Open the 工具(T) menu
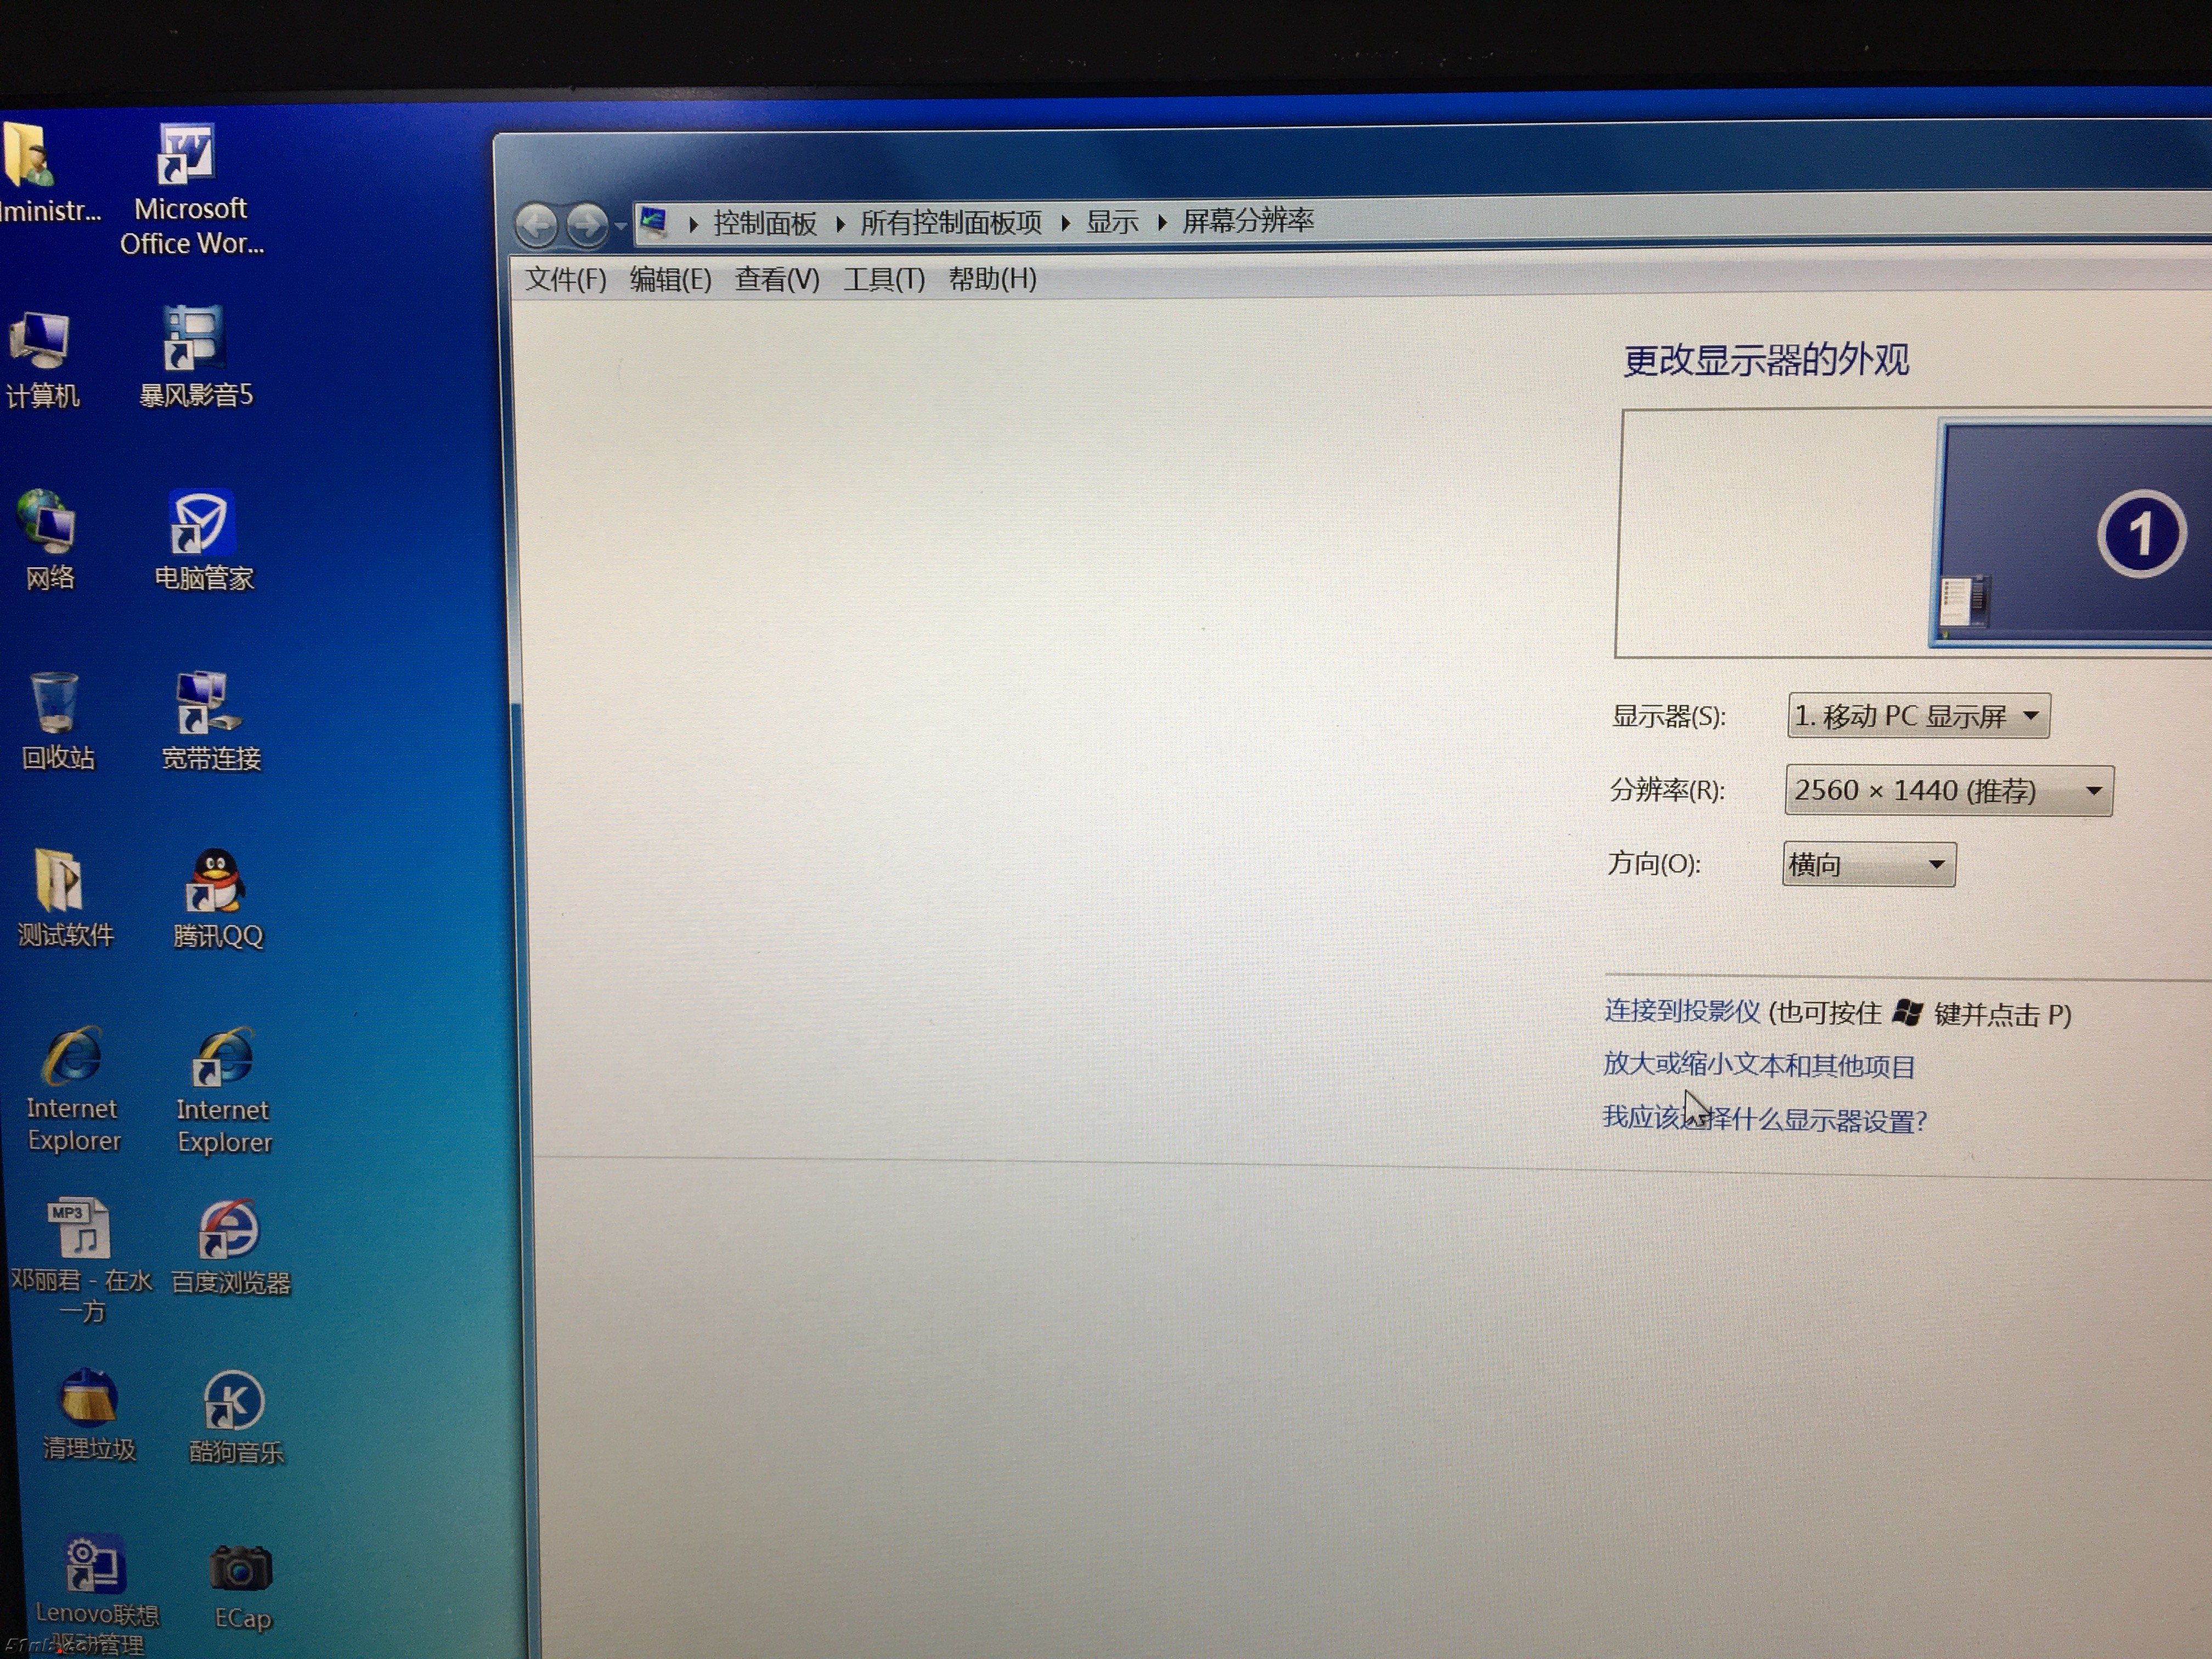2212x1659 pixels. tap(883, 279)
